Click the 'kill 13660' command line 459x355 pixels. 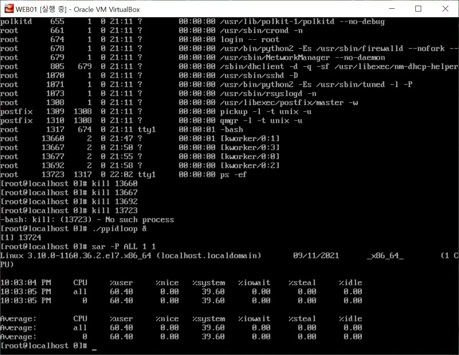pos(114,183)
